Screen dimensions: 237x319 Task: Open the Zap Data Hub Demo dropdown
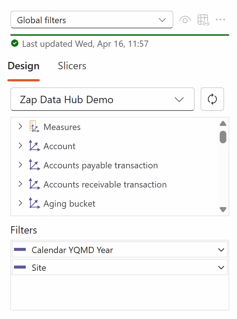(102, 99)
